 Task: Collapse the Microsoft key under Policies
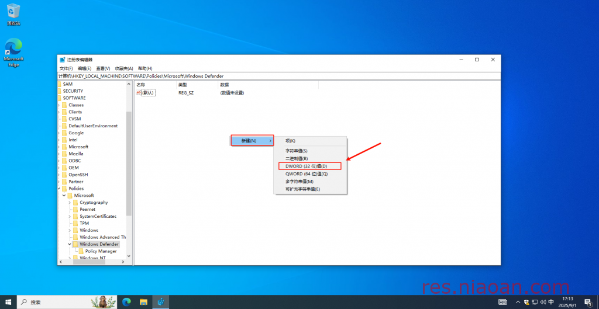64,195
